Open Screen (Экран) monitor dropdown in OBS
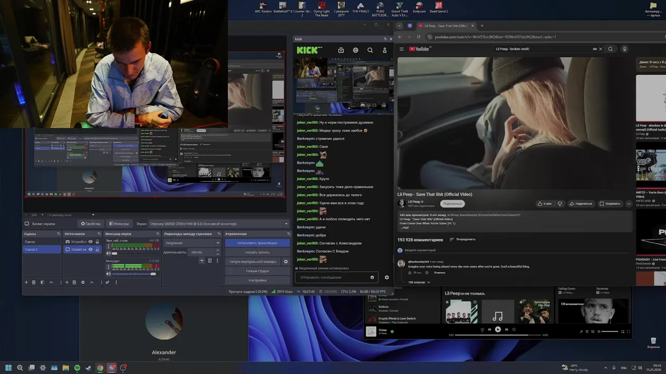 (x=219, y=224)
